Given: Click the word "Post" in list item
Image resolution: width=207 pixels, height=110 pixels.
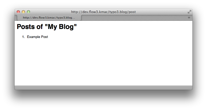Looking at the screenshot, I should (x=44, y=37).
